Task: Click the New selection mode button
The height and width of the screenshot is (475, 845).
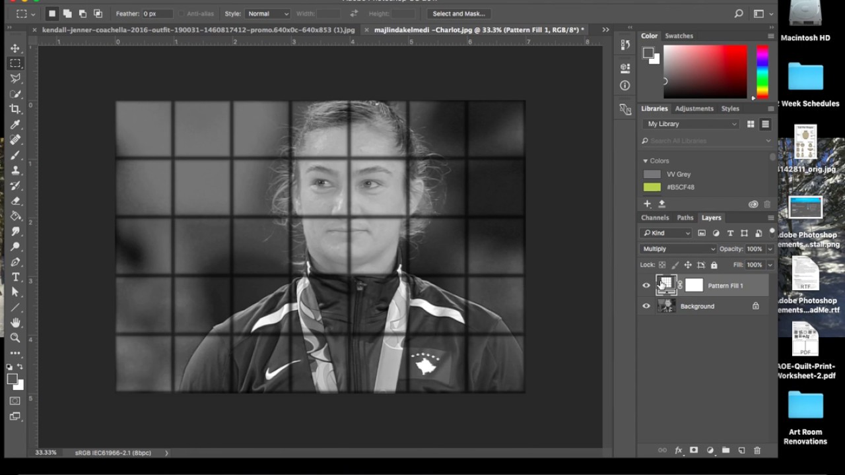Action: 52,13
